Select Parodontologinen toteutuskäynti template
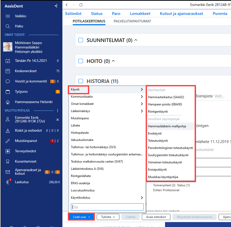 [x=171, y=148]
